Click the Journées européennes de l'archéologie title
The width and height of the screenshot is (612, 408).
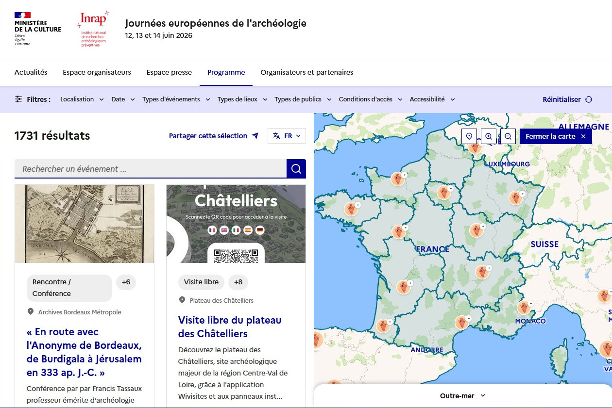pos(216,23)
